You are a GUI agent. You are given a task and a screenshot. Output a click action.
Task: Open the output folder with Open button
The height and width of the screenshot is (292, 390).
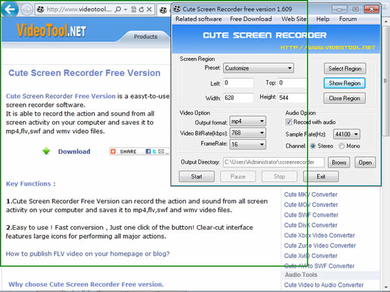(x=365, y=162)
